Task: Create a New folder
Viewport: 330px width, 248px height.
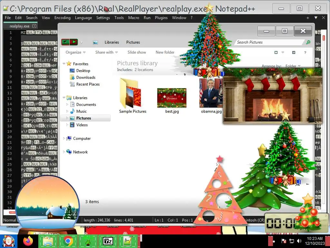Action: [x=165, y=52]
